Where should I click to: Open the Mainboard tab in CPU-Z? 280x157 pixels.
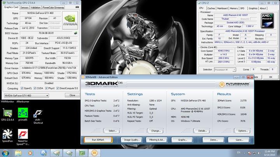[222, 9]
